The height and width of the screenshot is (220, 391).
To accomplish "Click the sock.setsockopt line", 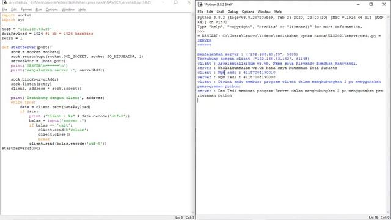I will [x=77, y=57].
